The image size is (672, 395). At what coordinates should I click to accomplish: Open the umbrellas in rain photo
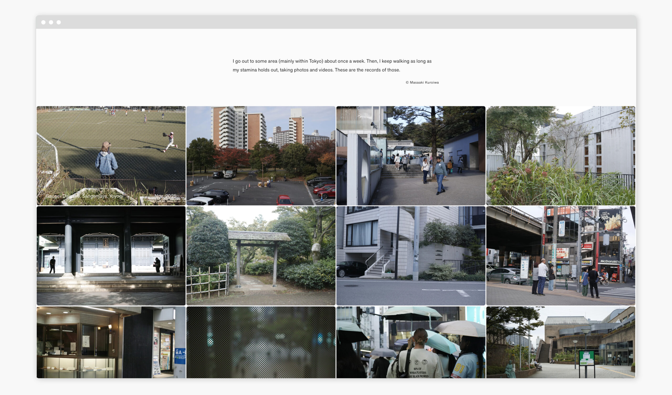click(411, 342)
